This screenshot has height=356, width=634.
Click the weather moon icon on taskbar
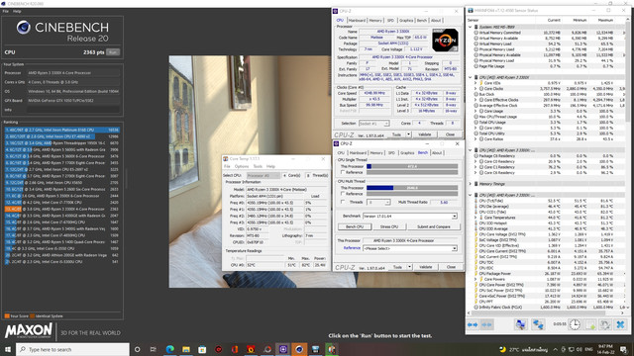502,349
